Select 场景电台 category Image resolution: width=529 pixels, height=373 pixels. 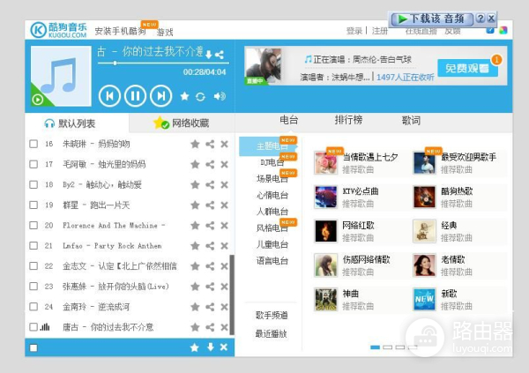pyautogui.click(x=272, y=179)
